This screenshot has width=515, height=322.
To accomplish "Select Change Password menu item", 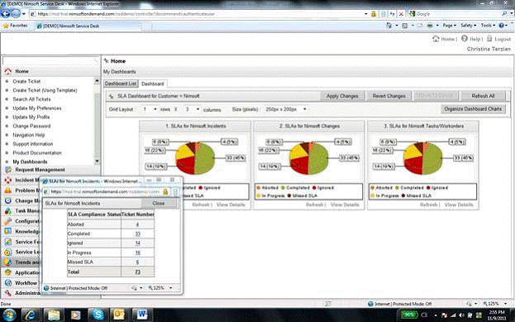I will point(31,126).
